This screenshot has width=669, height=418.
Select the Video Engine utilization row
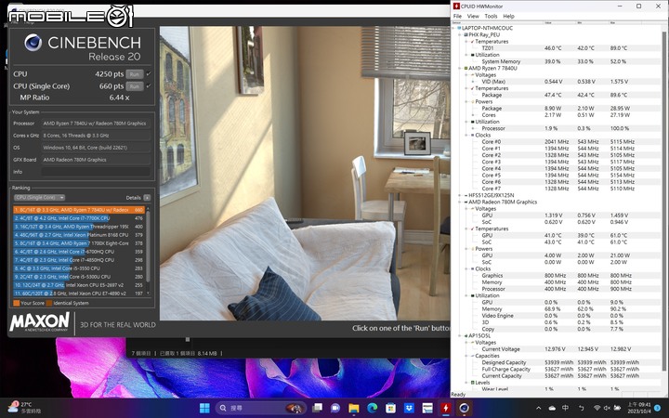tap(557, 316)
